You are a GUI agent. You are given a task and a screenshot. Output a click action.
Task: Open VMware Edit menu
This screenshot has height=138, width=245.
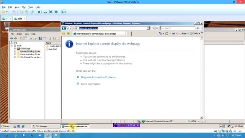pyautogui.click(x=10, y=7)
